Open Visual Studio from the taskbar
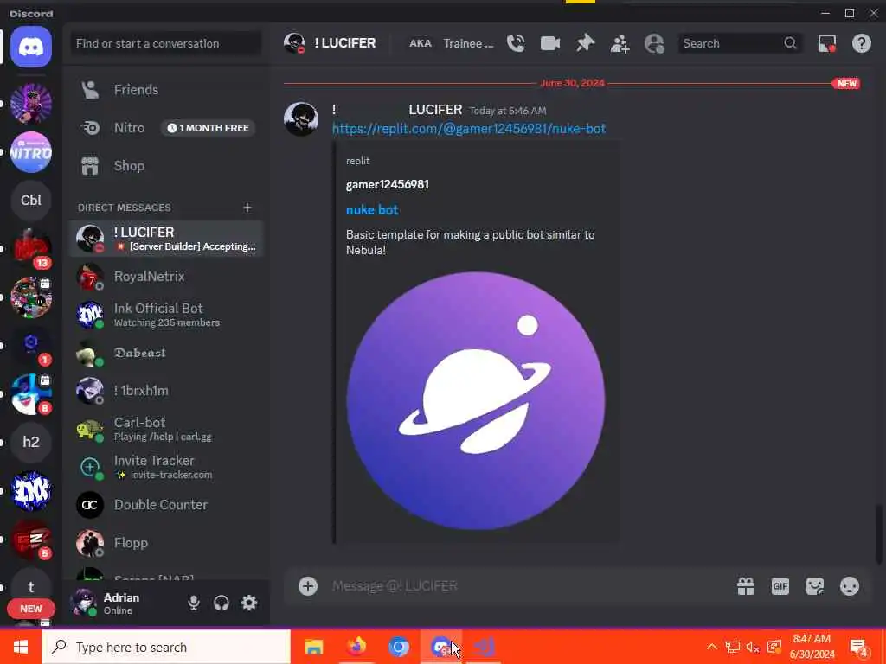The width and height of the screenshot is (886, 664). [x=485, y=647]
